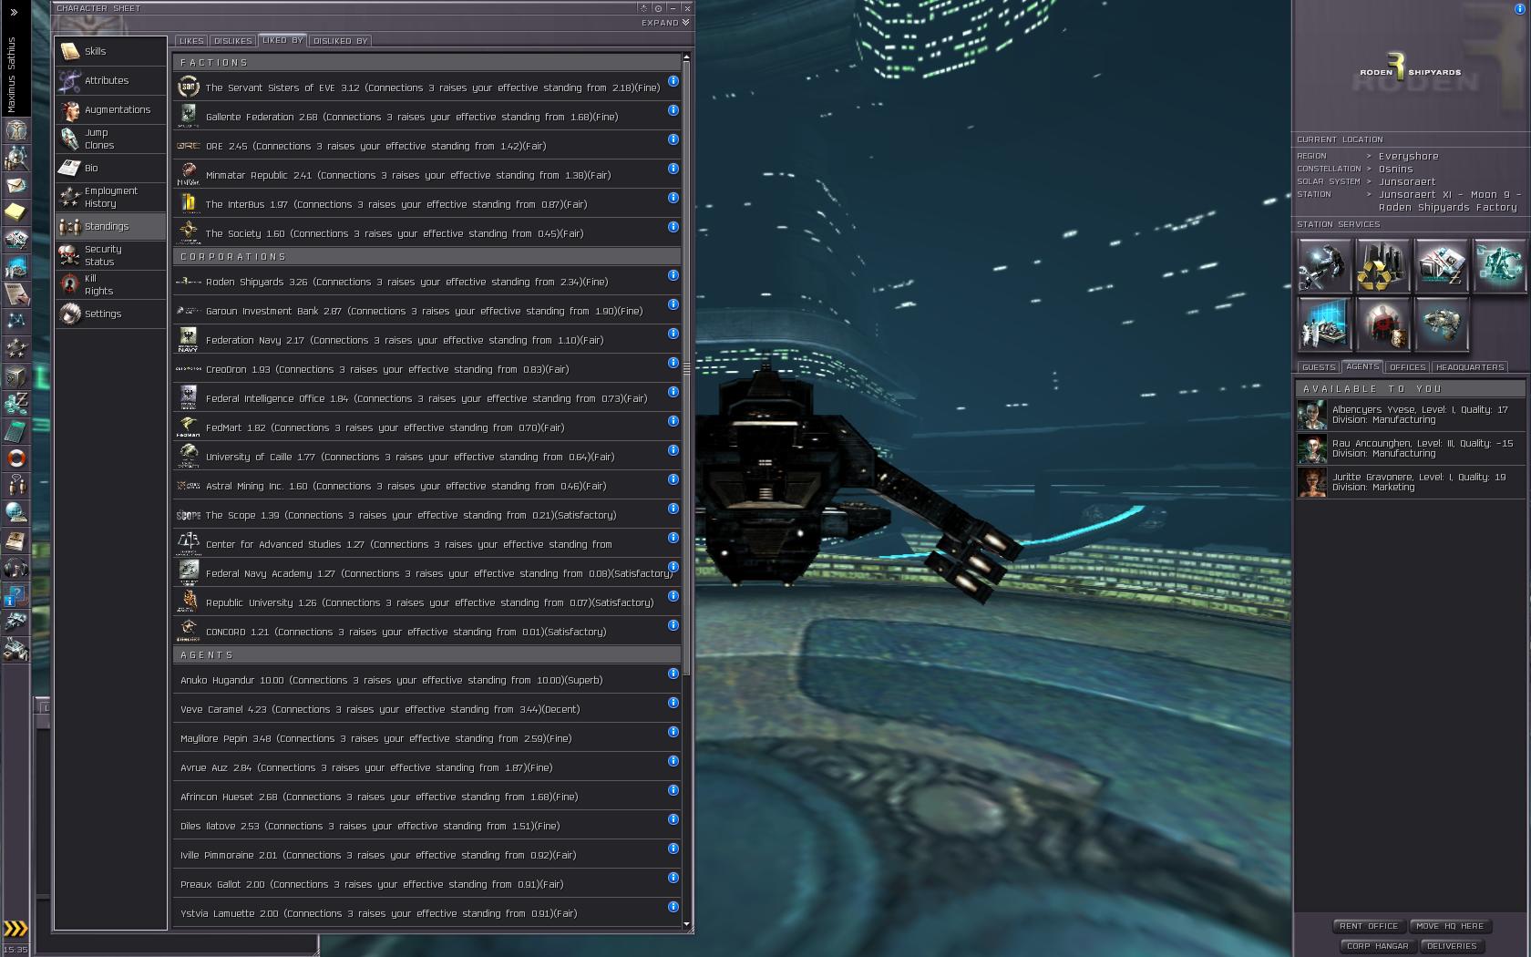Image resolution: width=1531 pixels, height=957 pixels.
Task: Open the character sheet icon in the sidebar
Action: click(x=15, y=130)
